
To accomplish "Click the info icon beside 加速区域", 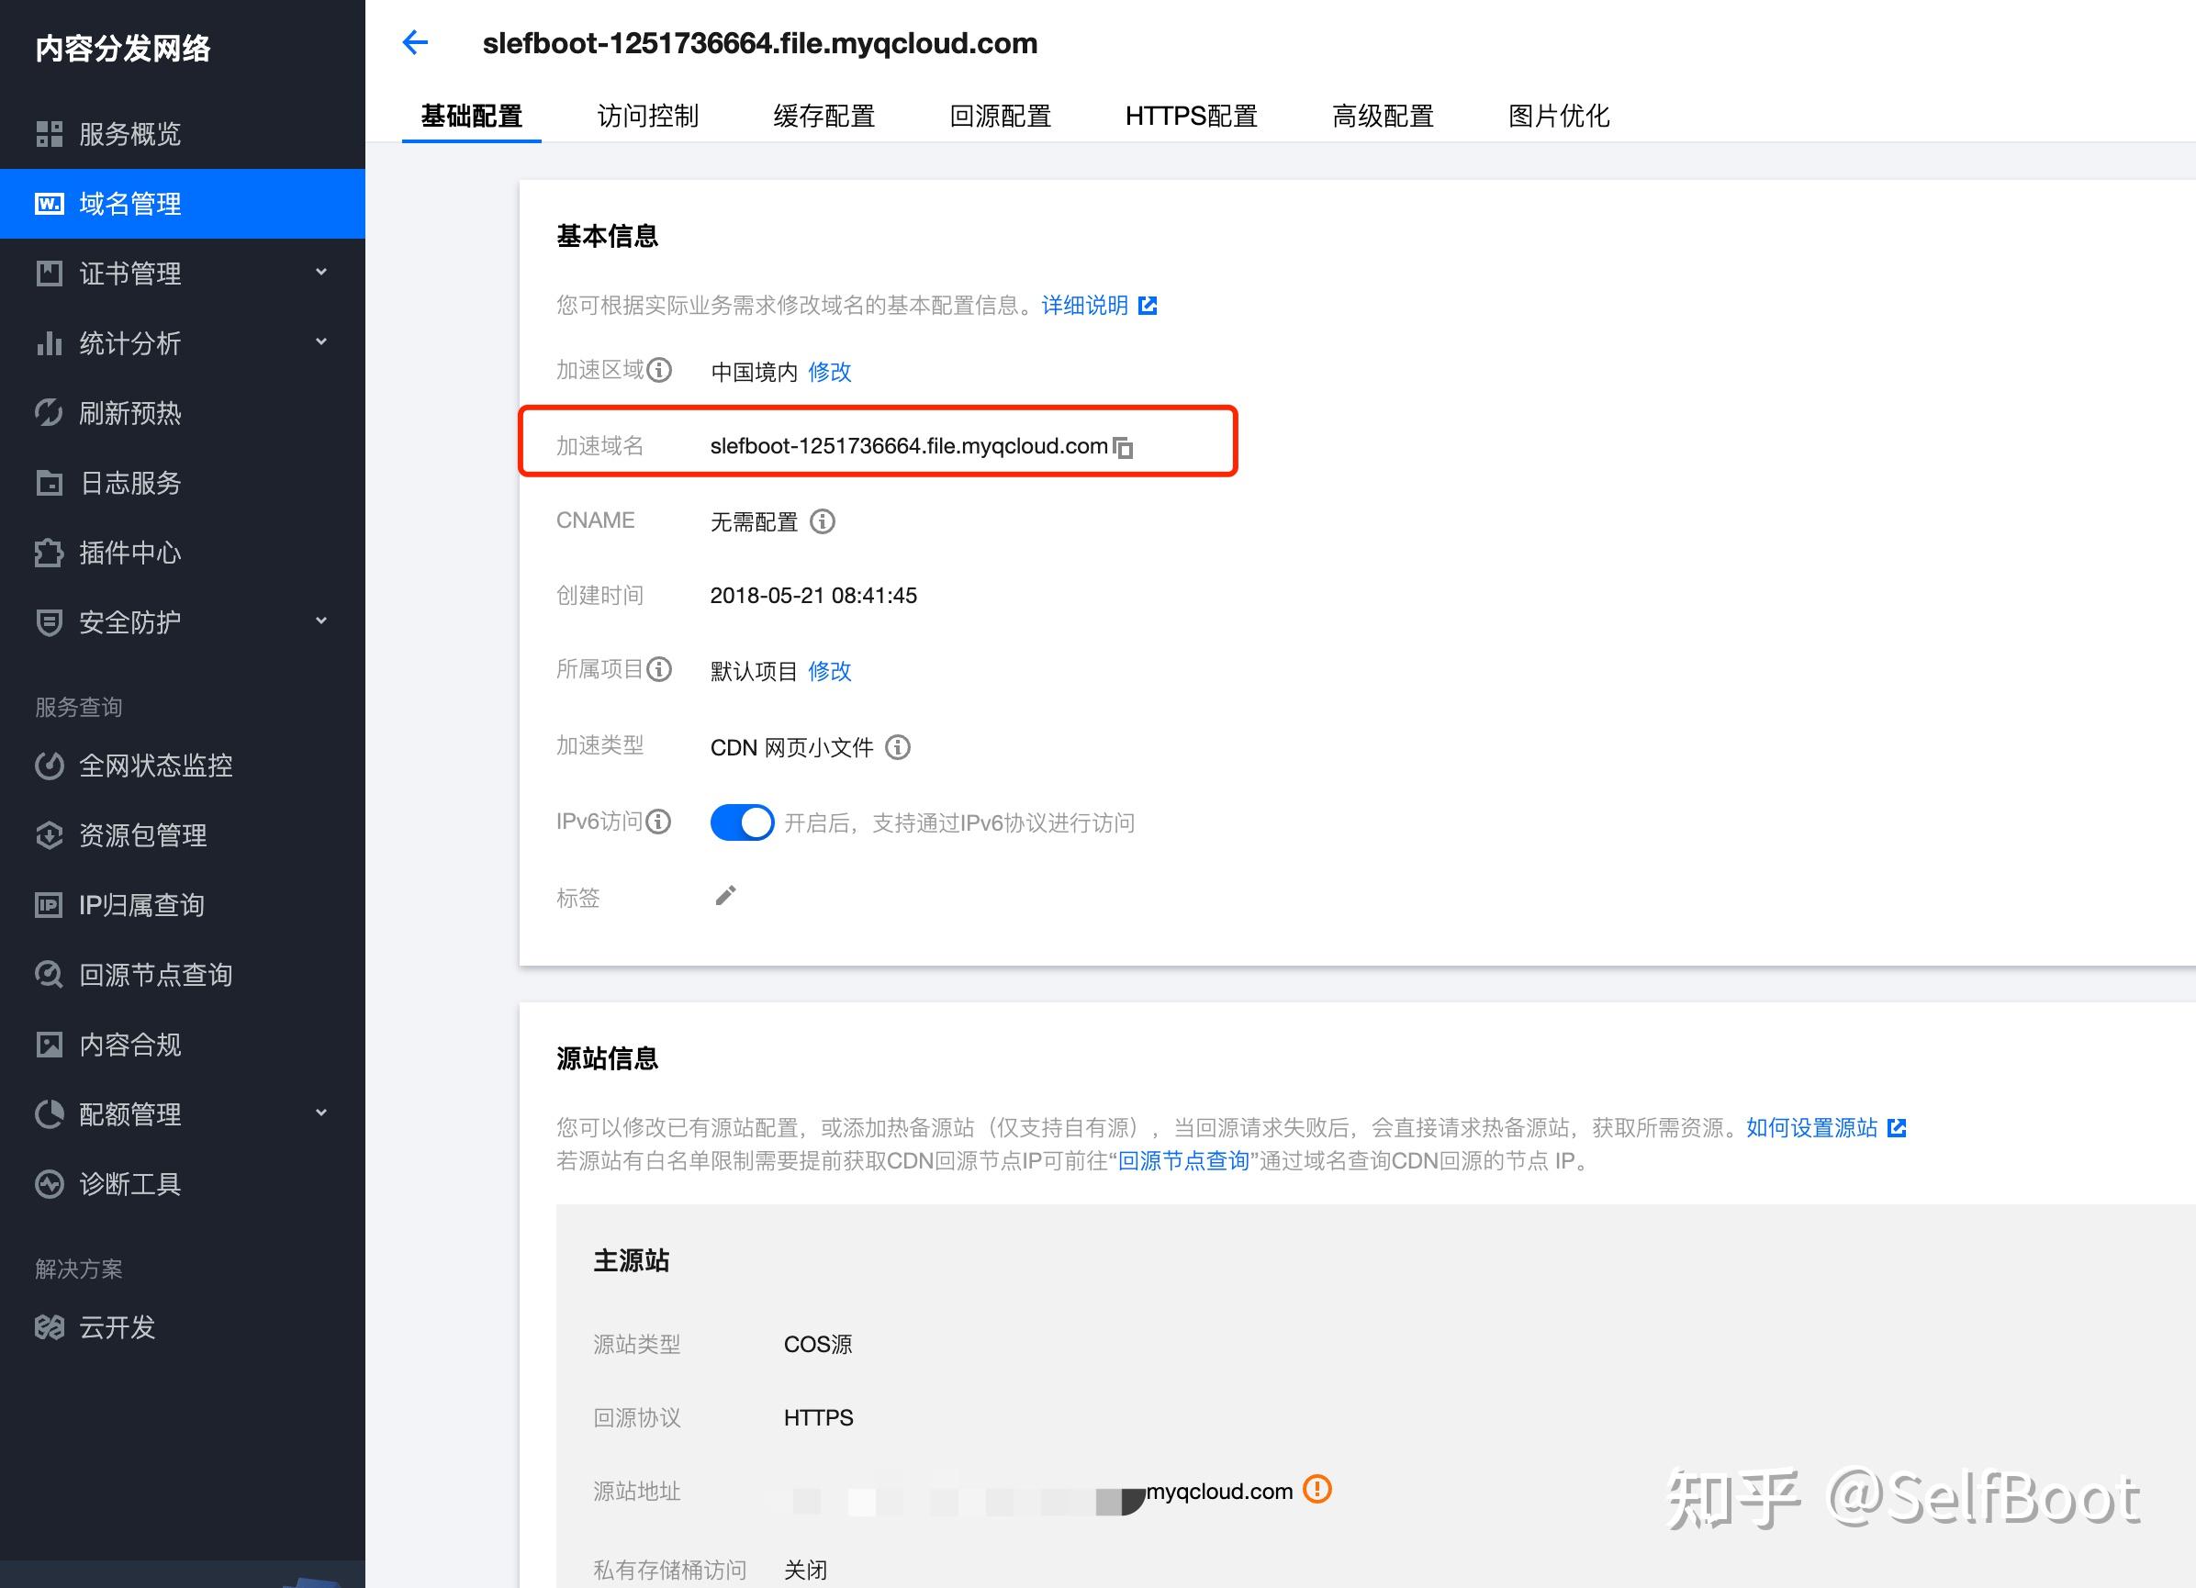I will coord(661,370).
